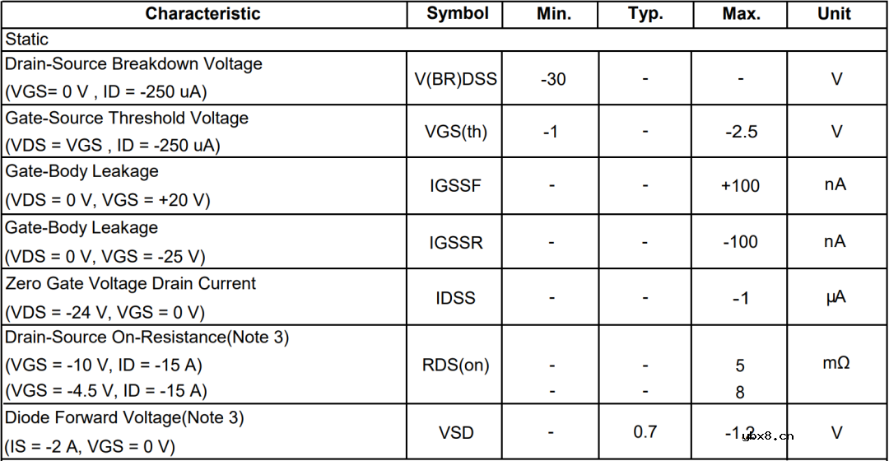Click the Max. column header
Viewport: 889px width, 461px height.
(x=741, y=14)
